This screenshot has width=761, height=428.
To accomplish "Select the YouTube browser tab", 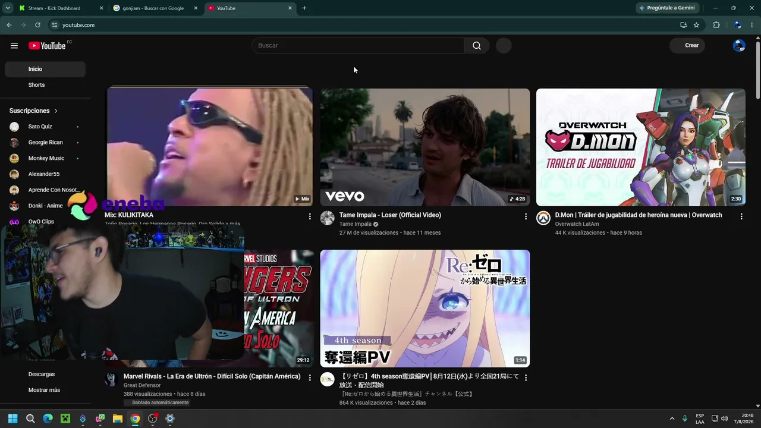I will click(x=250, y=8).
